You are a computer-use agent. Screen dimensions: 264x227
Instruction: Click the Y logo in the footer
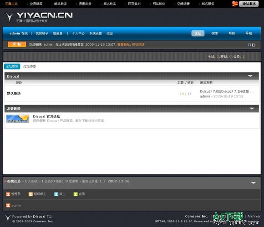coord(8,218)
